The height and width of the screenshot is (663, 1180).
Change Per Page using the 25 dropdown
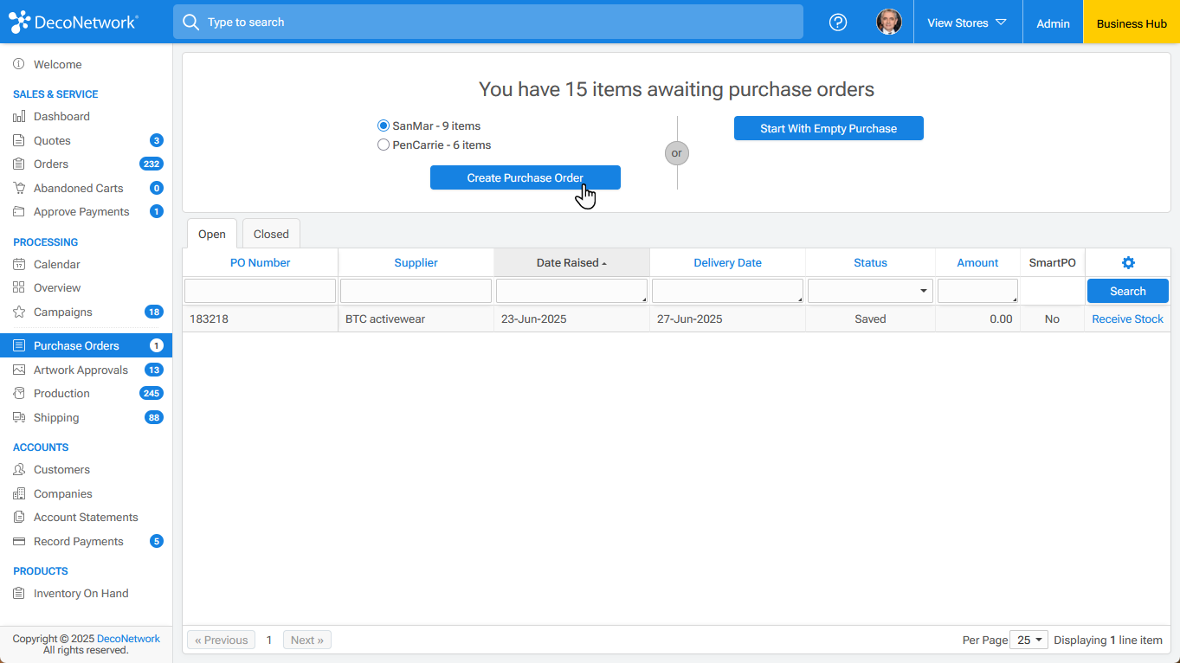point(1028,639)
